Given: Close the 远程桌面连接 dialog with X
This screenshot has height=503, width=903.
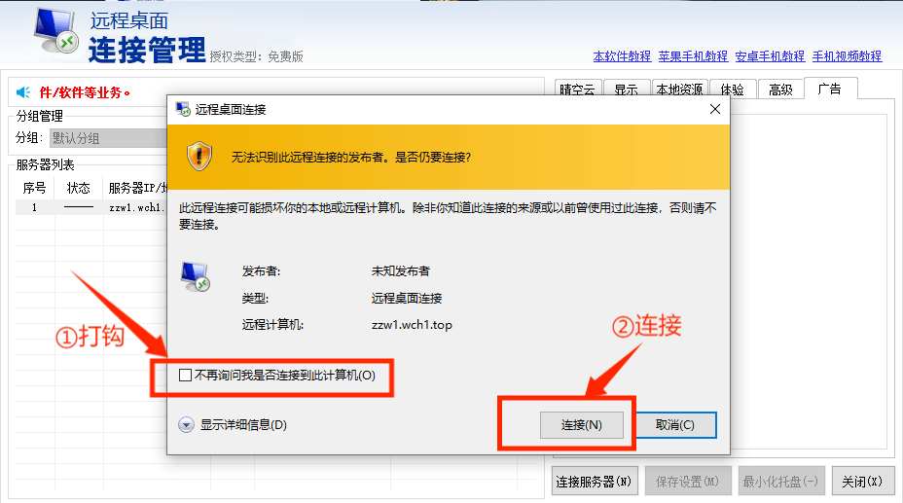Looking at the screenshot, I should pos(715,109).
